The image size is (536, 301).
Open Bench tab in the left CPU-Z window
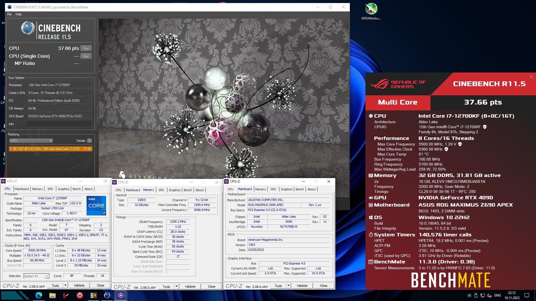(76, 189)
